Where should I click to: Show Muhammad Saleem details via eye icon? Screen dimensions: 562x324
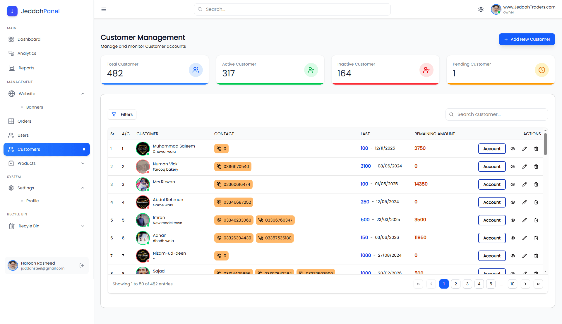pos(513,149)
